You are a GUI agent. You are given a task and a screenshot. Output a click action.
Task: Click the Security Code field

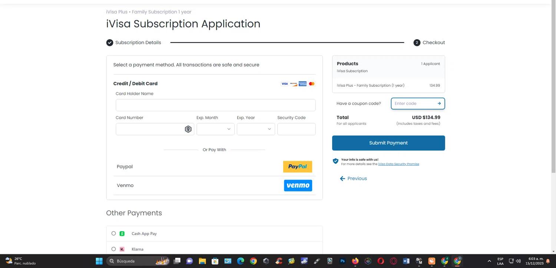296,129
